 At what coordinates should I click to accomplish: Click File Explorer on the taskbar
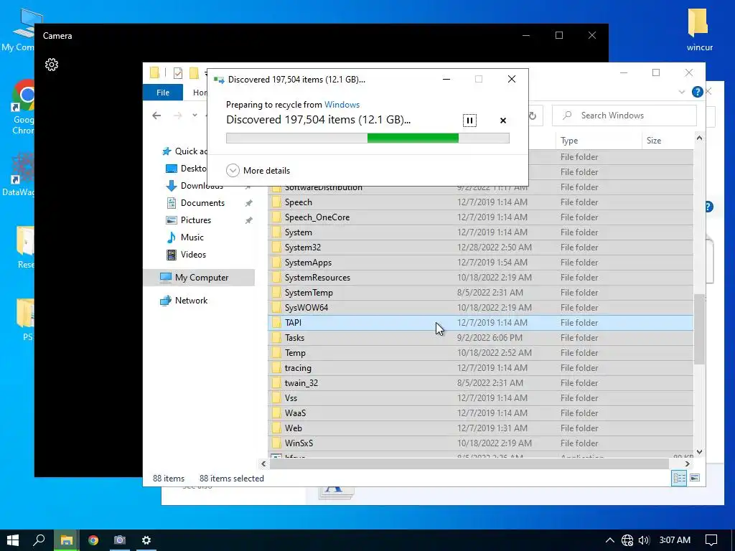pos(66,540)
